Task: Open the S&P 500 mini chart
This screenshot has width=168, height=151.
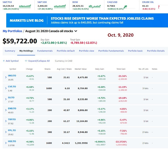Action: coord(60,7)
